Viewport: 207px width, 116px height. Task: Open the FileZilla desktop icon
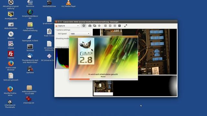point(11,55)
